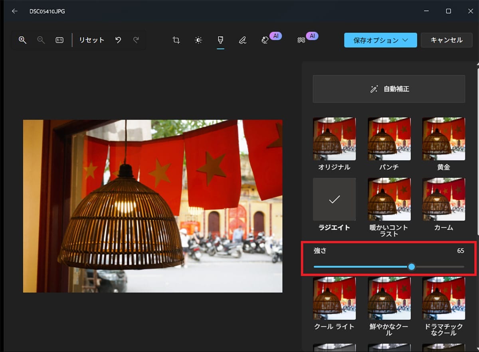479x352 pixels.
Task: Switch to the Filter brush tool
Action: pyautogui.click(x=220, y=40)
